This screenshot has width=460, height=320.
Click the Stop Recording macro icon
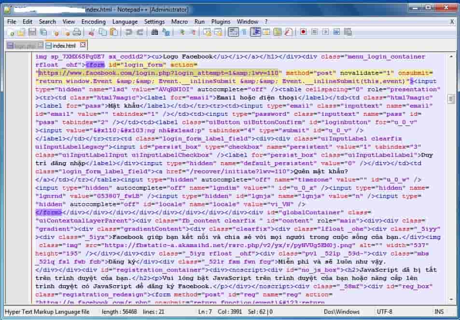tap(315, 32)
